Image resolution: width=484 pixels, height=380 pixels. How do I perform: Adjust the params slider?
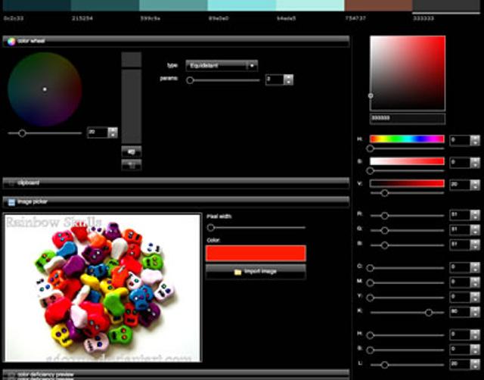190,80
